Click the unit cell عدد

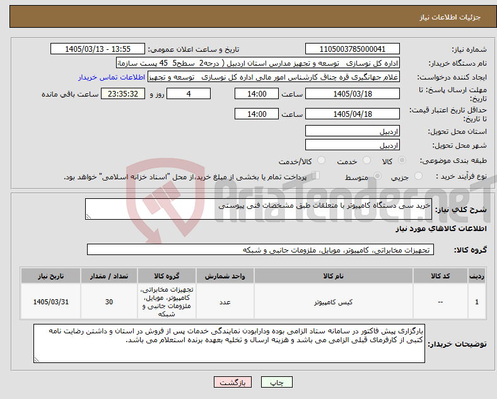click(225, 302)
